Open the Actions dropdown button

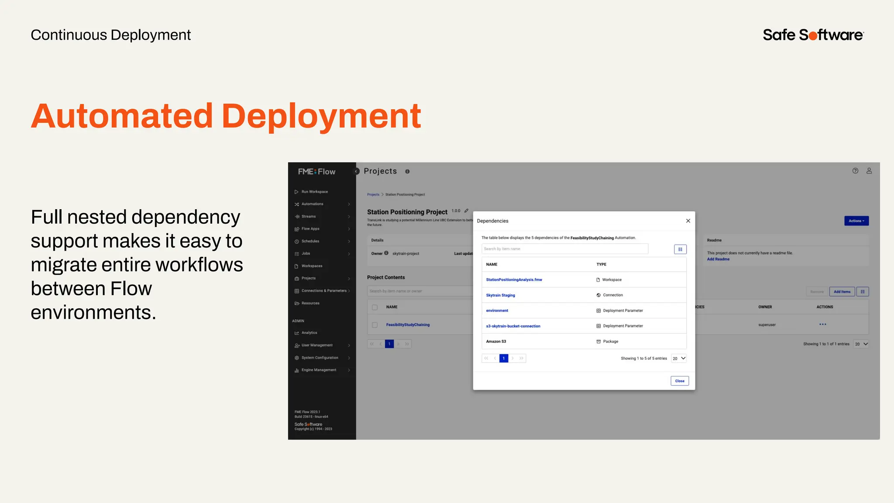click(x=856, y=220)
